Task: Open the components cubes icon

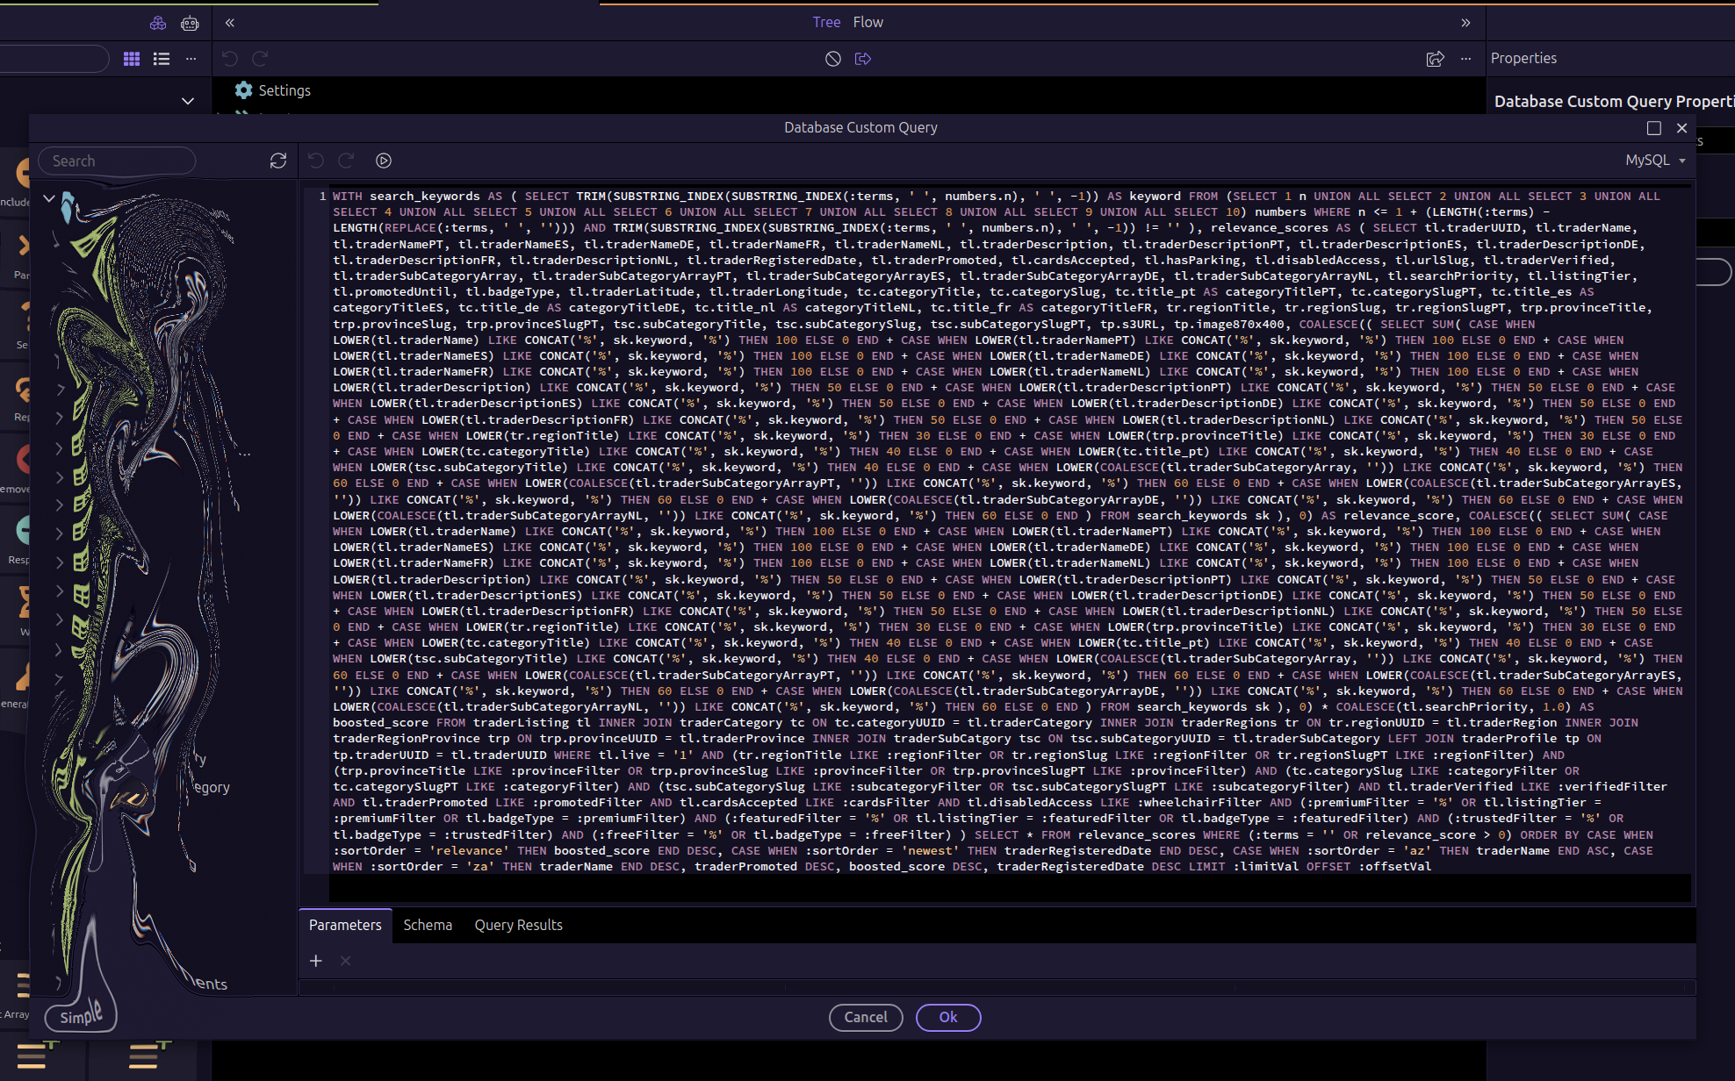Action: click(158, 24)
